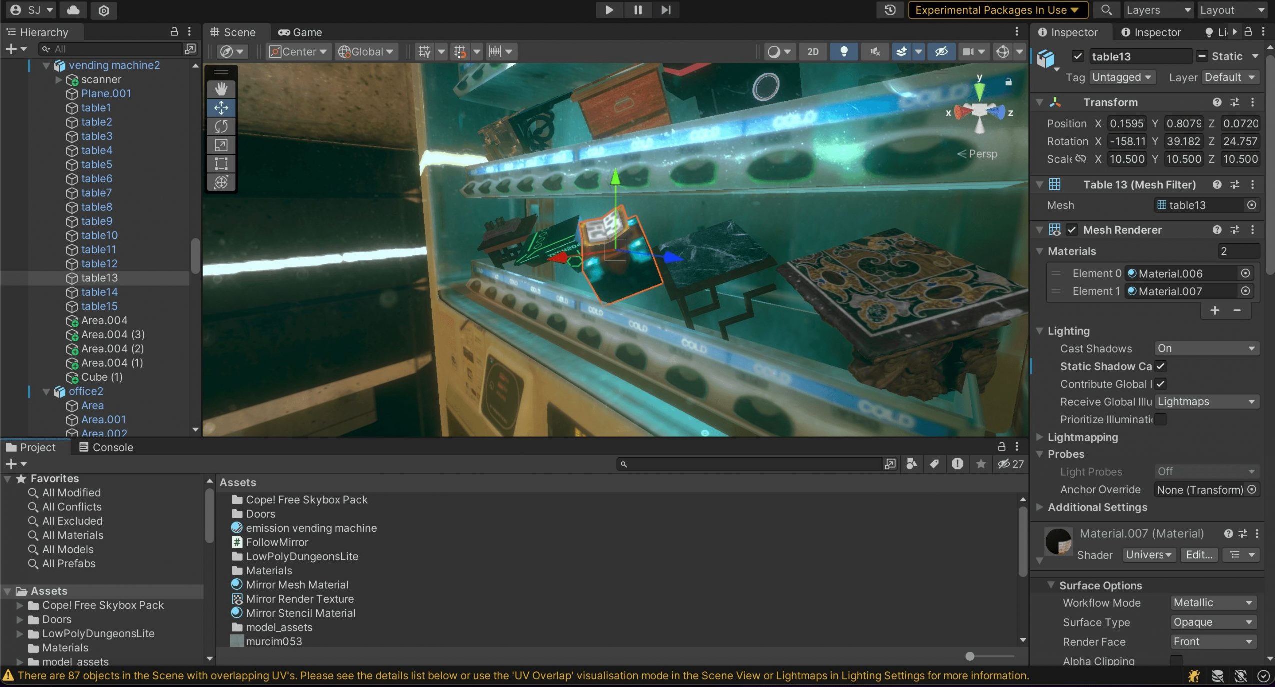Select the Rect transform tool
Image resolution: width=1275 pixels, height=687 pixels.
point(221,163)
